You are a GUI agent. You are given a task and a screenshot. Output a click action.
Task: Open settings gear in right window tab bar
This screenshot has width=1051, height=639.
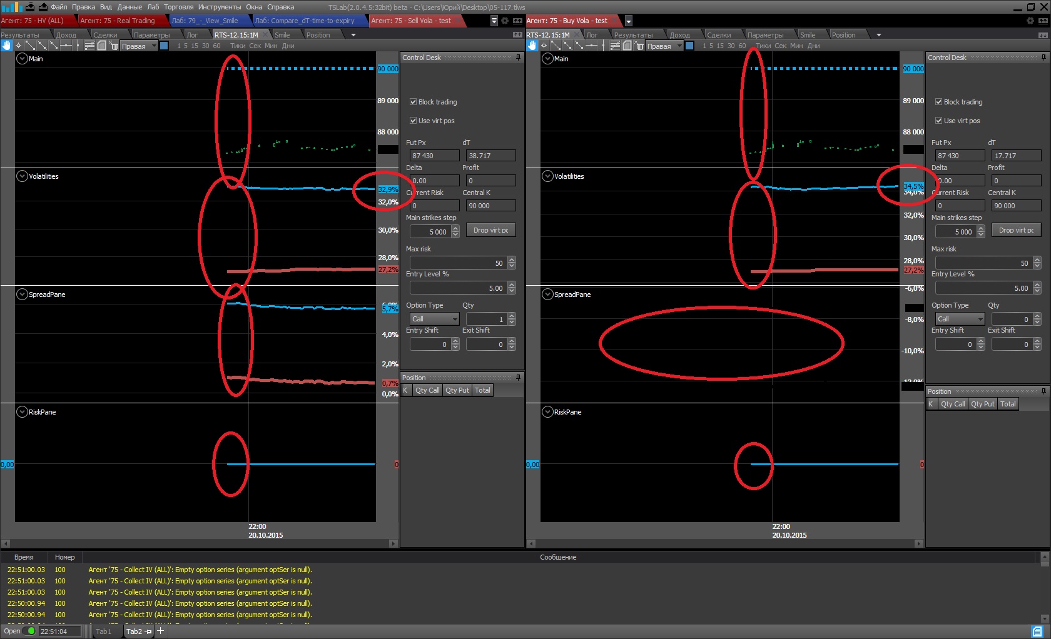[1030, 21]
